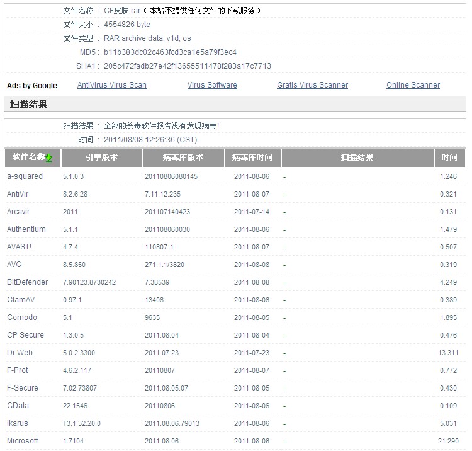Image resolution: width=472 pixels, height=451 pixels.
Task: Click the 扫描结果 section heading
Action: (28, 105)
